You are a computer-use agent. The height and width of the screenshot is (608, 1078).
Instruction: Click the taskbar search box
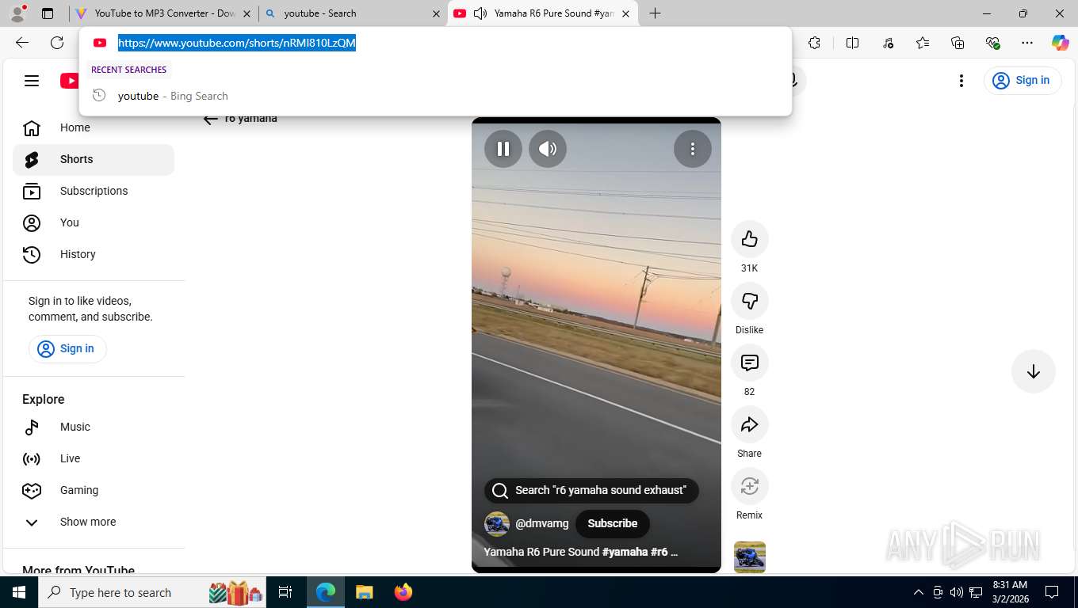click(153, 592)
